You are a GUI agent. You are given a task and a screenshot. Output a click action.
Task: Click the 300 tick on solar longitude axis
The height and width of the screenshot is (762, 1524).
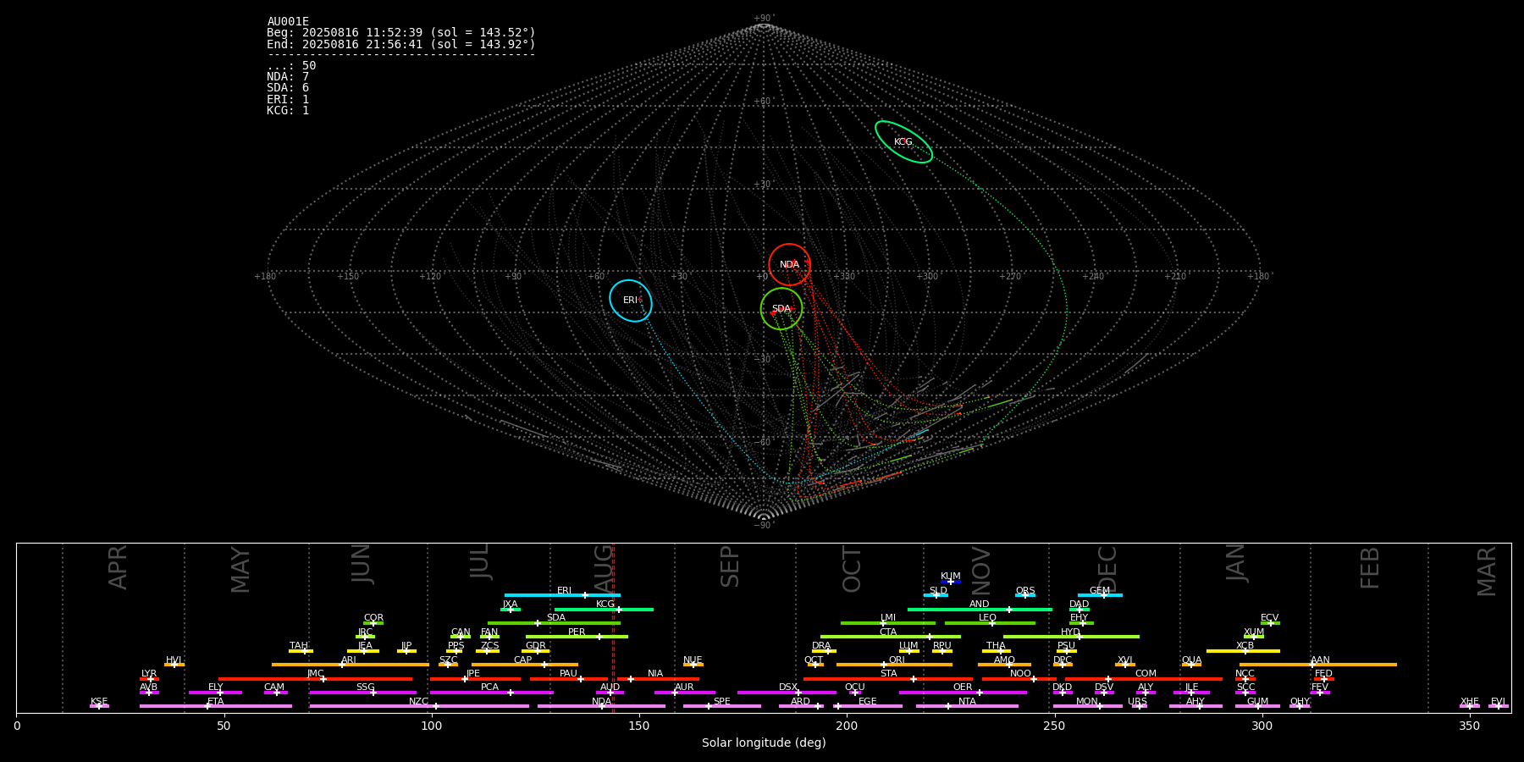coord(1262,726)
